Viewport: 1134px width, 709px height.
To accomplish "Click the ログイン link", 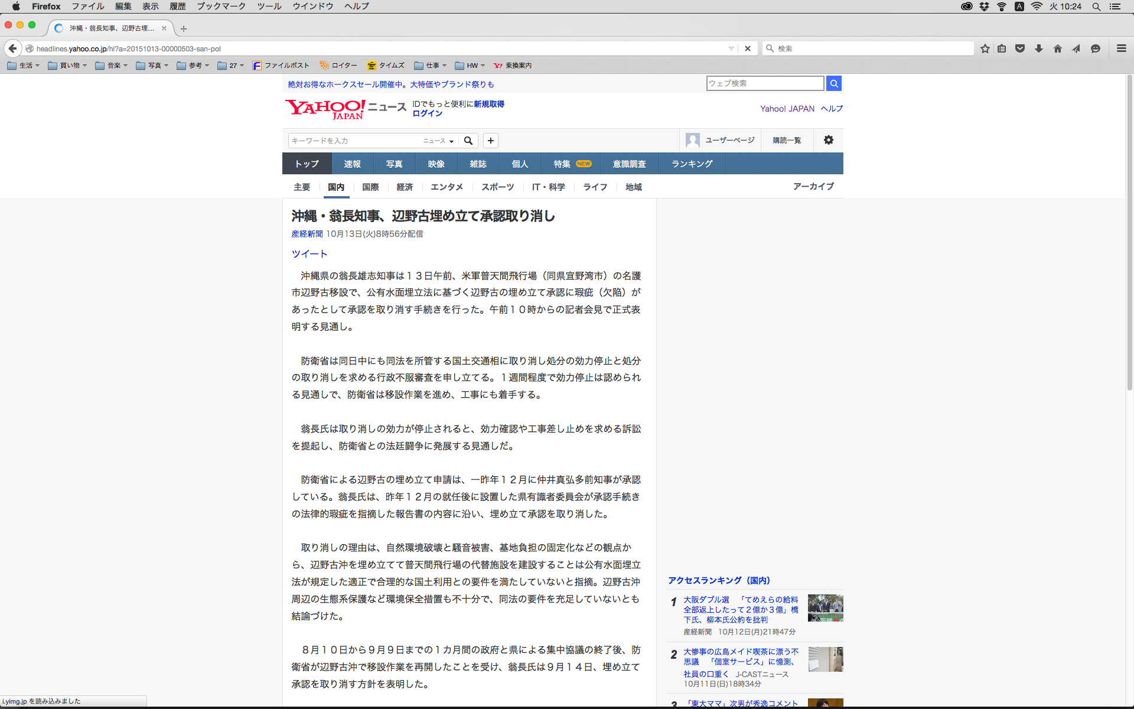I will [x=427, y=113].
